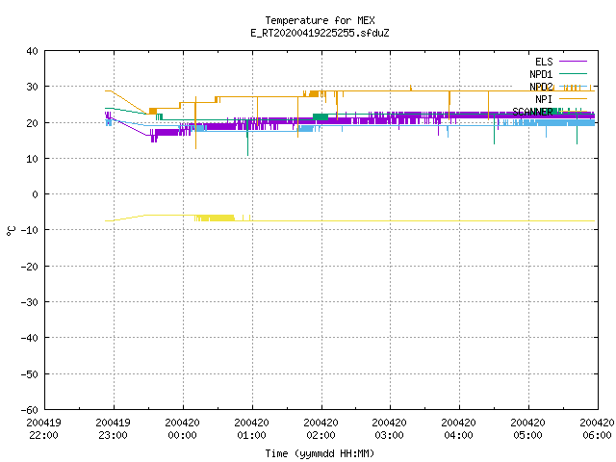Click the orange NPI spike dropping to 13 °C
The width and height of the screenshot is (616, 462).
click(195, 124)
